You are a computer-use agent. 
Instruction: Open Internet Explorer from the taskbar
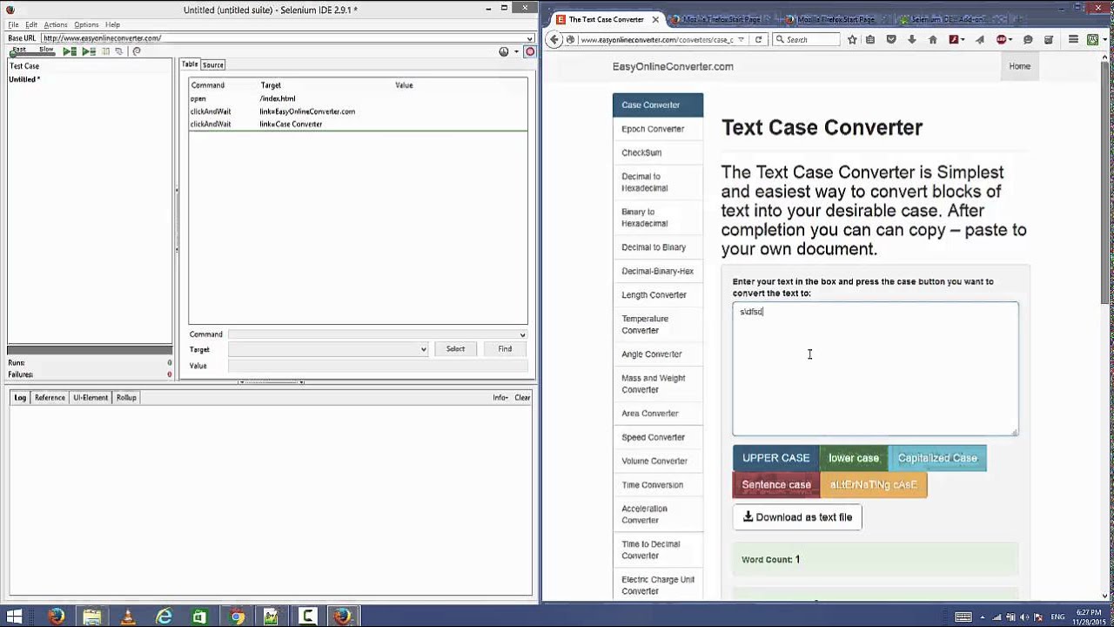point(164,617)
